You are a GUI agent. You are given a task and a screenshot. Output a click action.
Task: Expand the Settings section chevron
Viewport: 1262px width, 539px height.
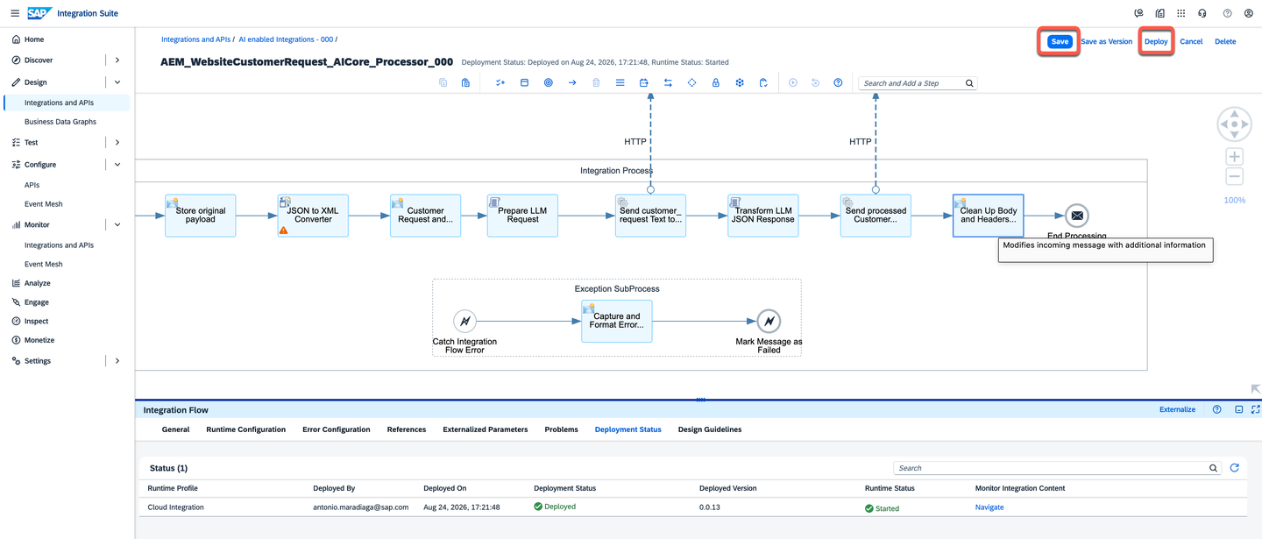[x=117, y=361]
